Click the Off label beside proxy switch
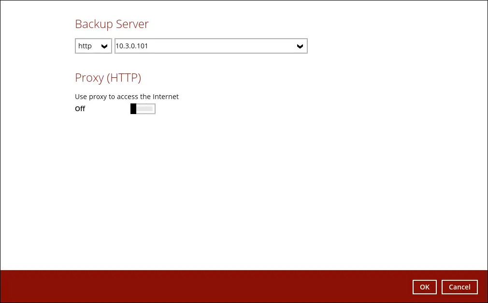The width and height of the screenshot is (488, 303). pos(80,109)
